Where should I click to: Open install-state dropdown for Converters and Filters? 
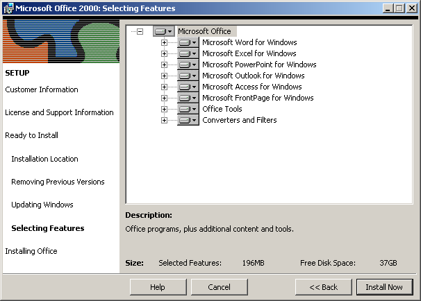(188, 120)
